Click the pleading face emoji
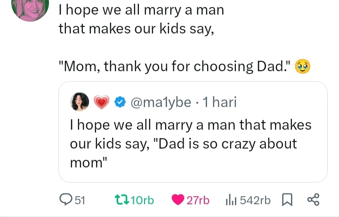The width and height of the screenshot is (339, 217). pyautogui.click(x=302, y=67)
